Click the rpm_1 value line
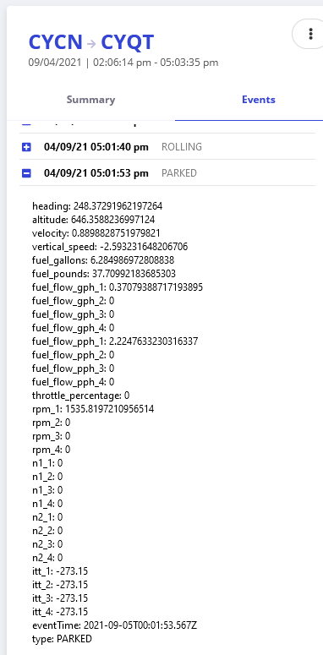This screenshot has height=655, width=323. 93,409
